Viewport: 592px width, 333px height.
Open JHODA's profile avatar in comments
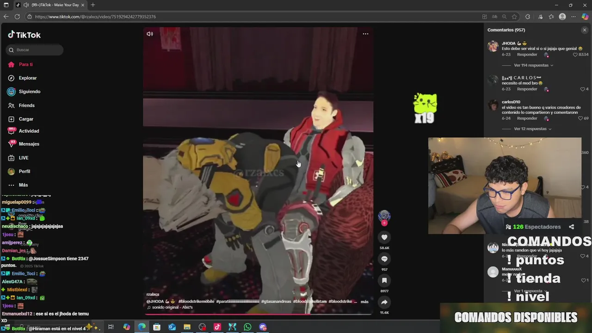point(493,46)
